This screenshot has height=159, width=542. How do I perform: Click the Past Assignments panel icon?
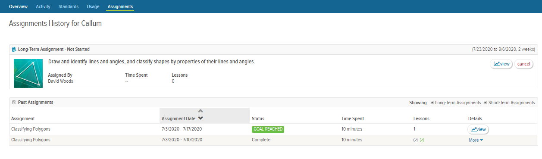(x=14, y=103)
